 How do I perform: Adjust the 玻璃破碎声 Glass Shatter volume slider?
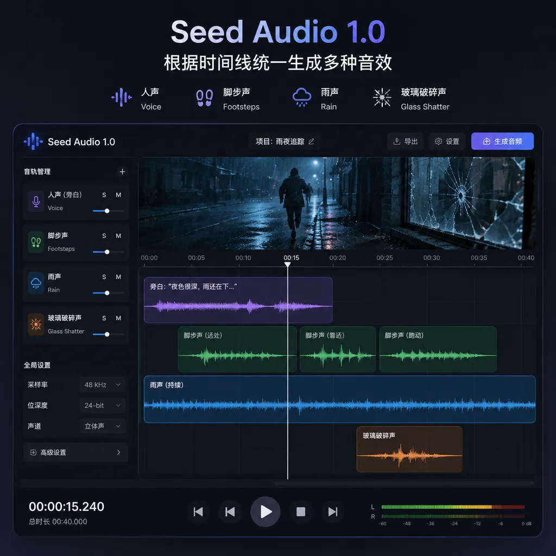coord(108,334)
